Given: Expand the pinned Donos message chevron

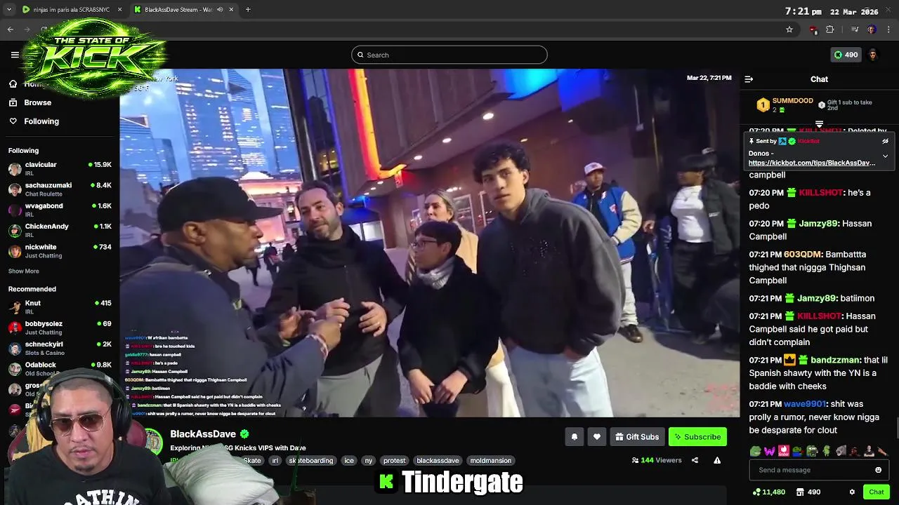Looking at the screenshot, I should [885, 156].
